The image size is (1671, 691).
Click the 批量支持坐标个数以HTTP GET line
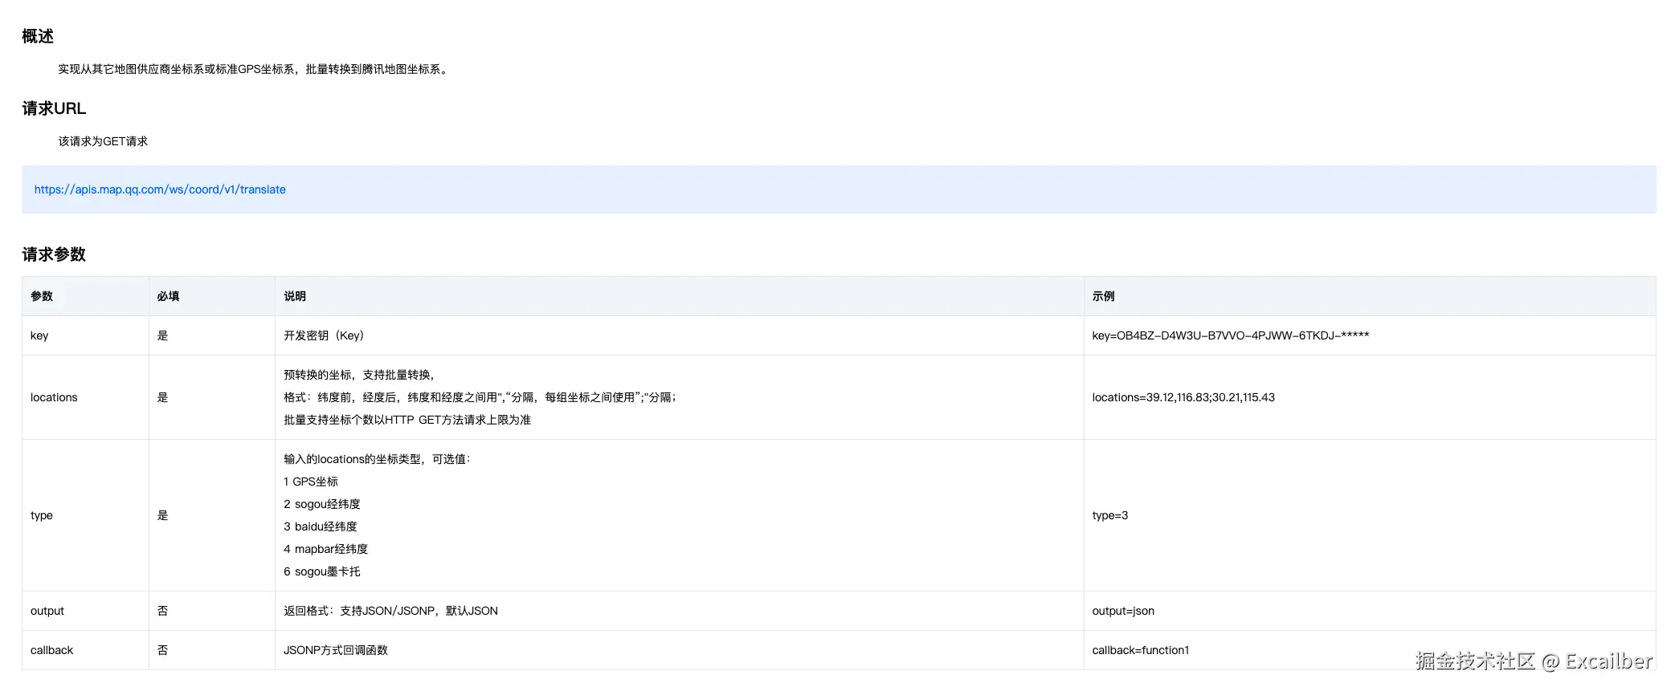[407, 420]
